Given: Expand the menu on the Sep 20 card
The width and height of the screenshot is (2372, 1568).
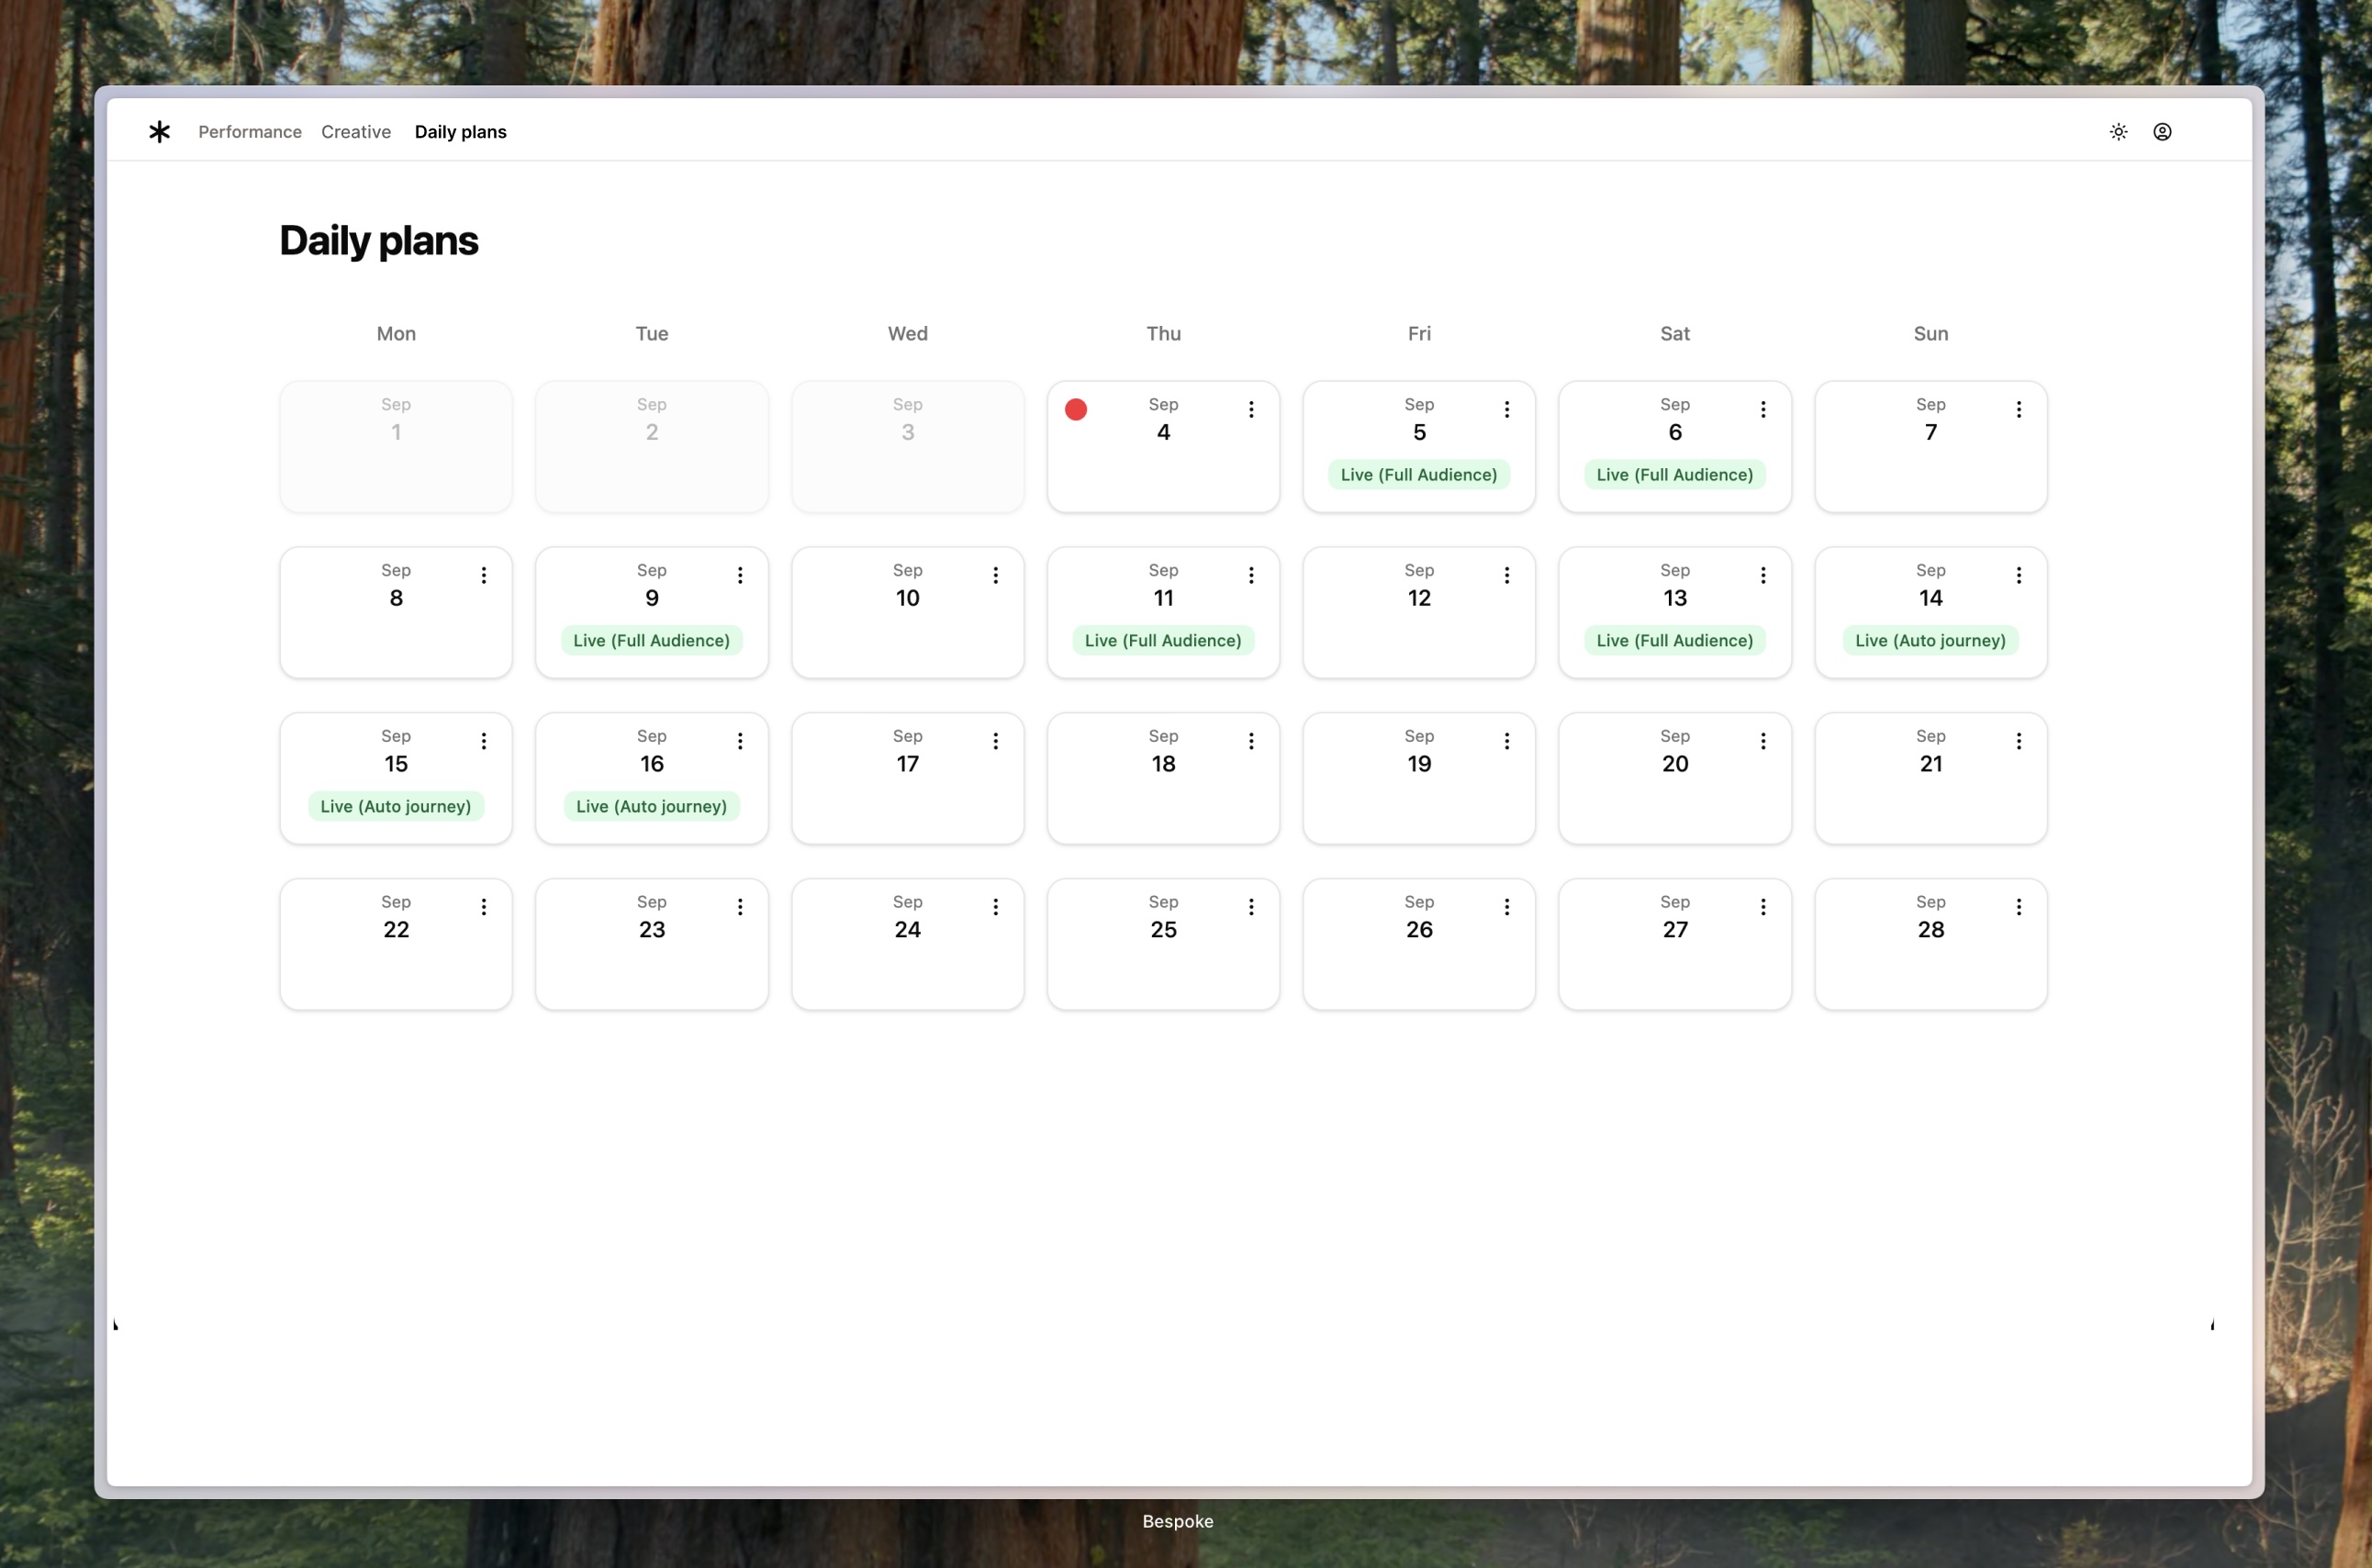Looking at the screenshot, I should (1763, 741).
